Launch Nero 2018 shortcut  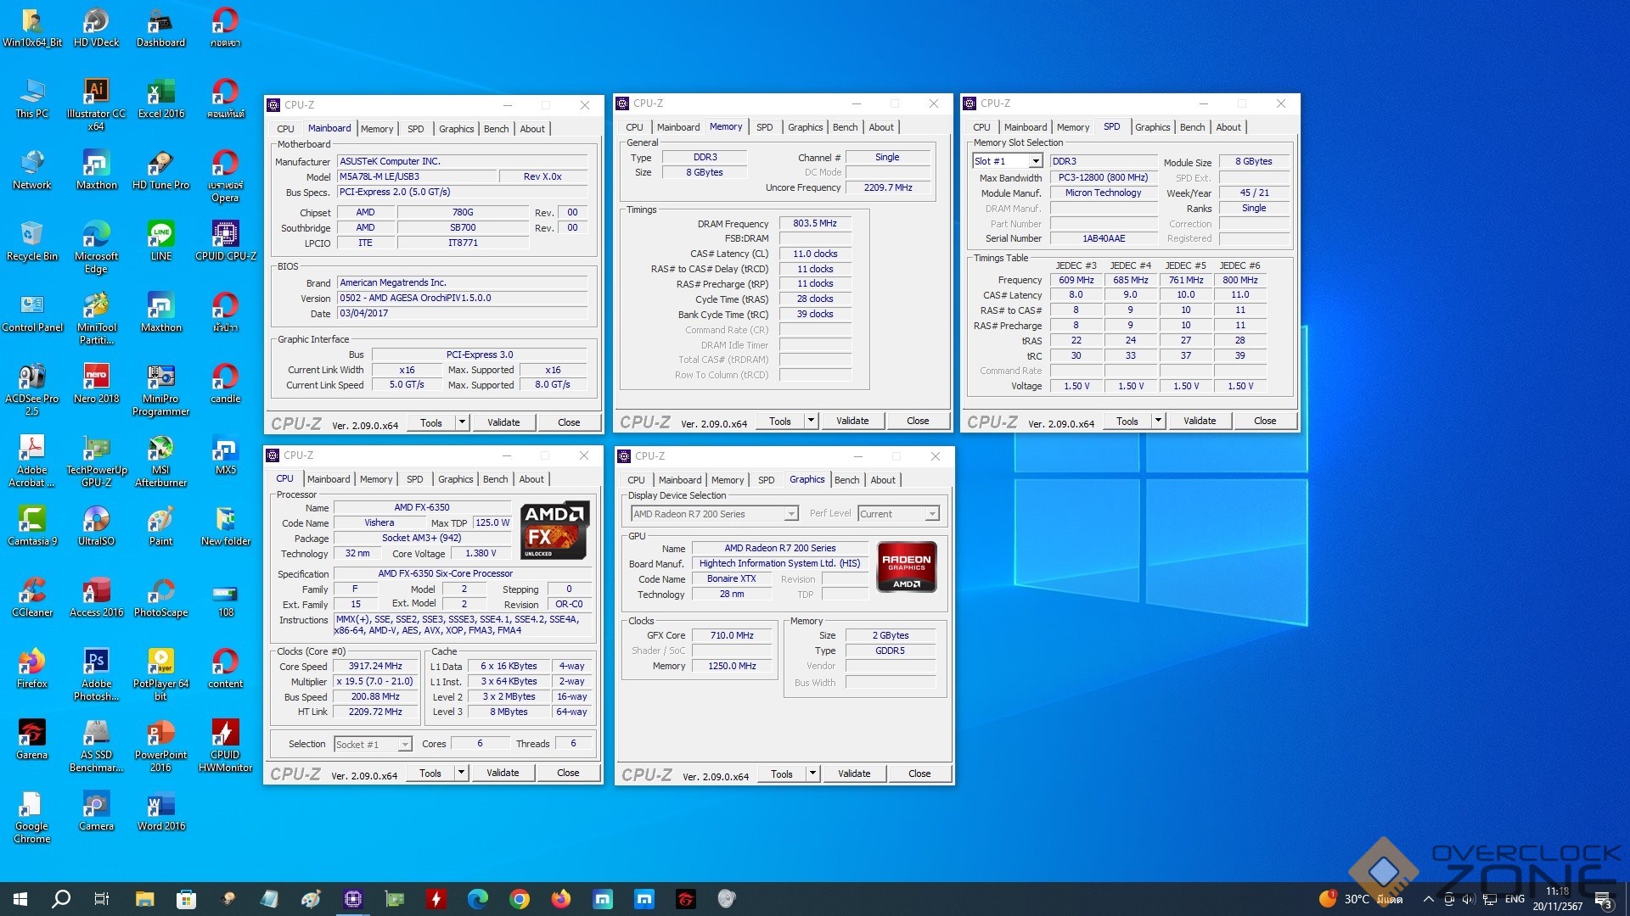[96, 383]
